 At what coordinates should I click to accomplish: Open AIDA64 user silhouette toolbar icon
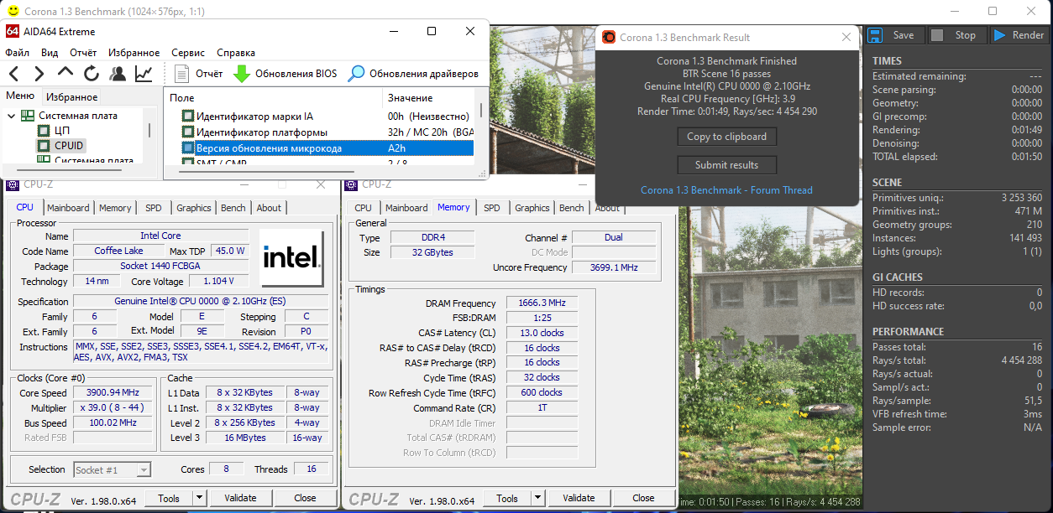coord(118,74)
